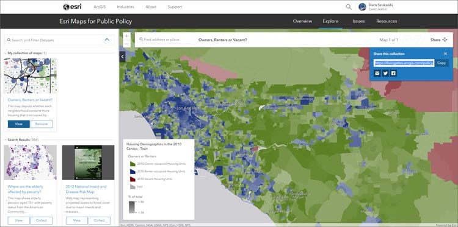The height and width of the screenshot is (227, 458).
Task: Share collection on Twitter
Action: click(x=385, y=74)
